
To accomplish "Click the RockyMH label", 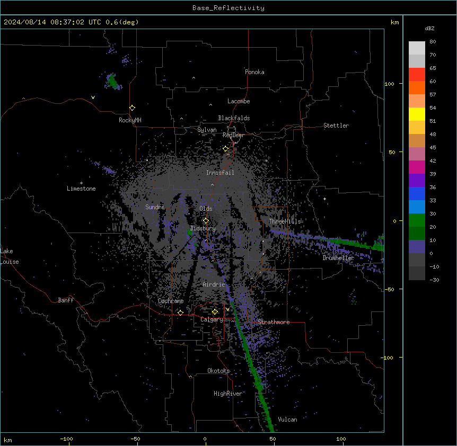I will point(130,120).
